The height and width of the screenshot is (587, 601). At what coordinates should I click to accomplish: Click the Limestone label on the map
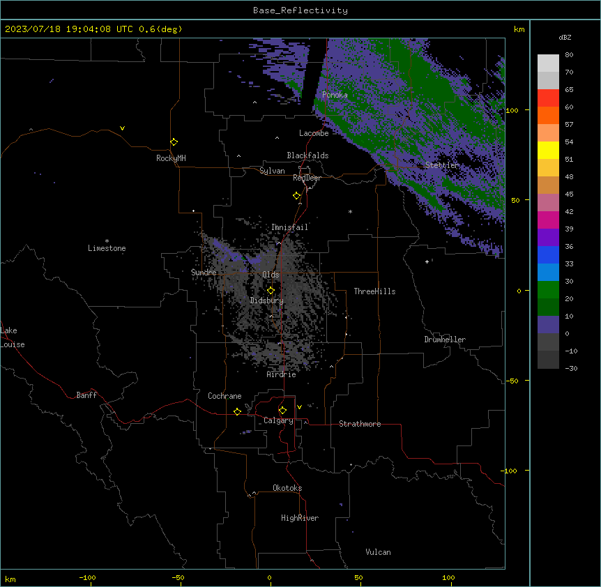(x=107, y=248)
